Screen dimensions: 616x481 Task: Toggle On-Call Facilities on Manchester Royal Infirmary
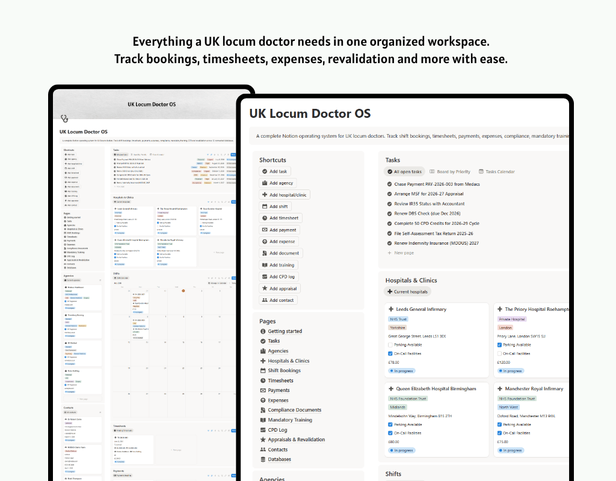point(499,433)
